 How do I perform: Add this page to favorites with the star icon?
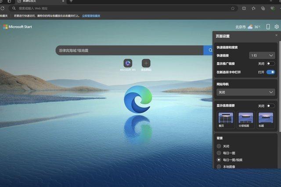[233, 8]
